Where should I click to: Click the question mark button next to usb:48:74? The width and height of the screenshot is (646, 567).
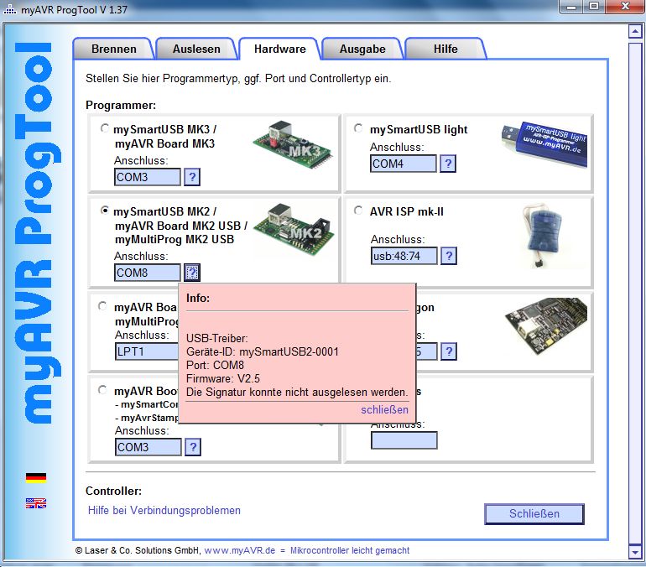(x=449, y=256)
